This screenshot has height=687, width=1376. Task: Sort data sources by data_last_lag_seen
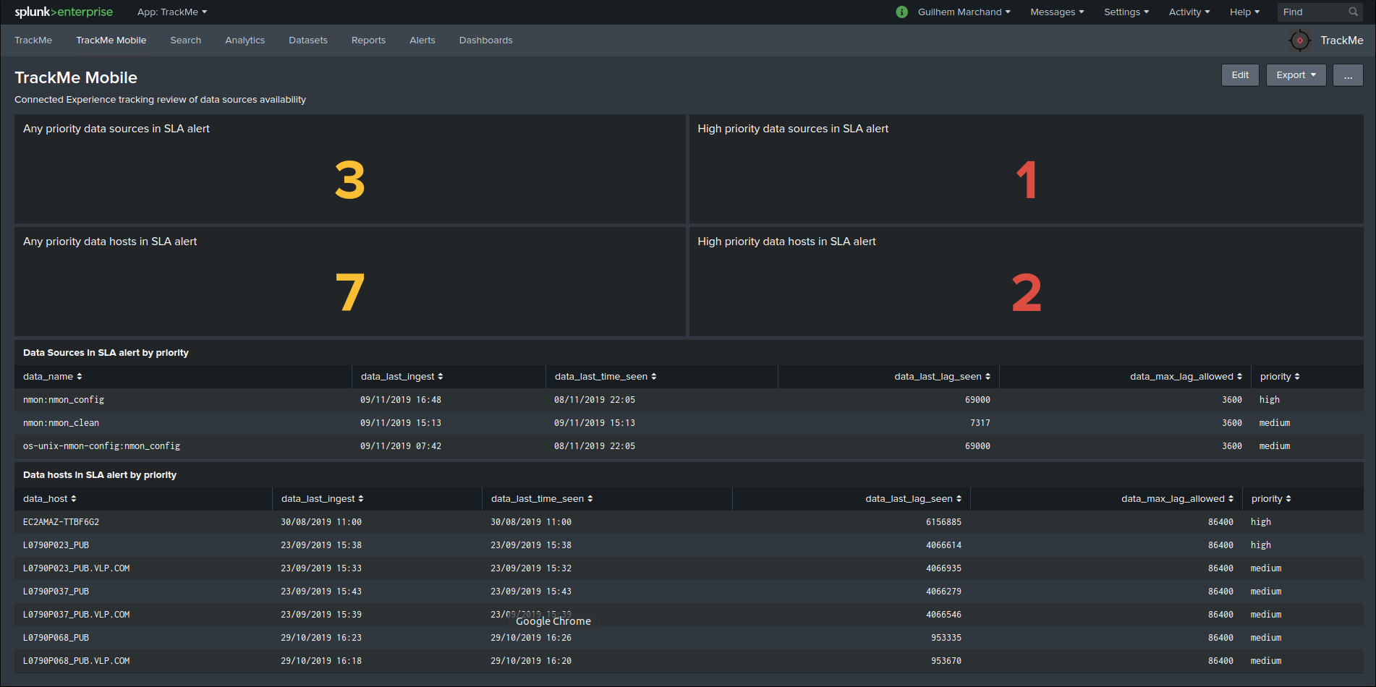point(943,377)
